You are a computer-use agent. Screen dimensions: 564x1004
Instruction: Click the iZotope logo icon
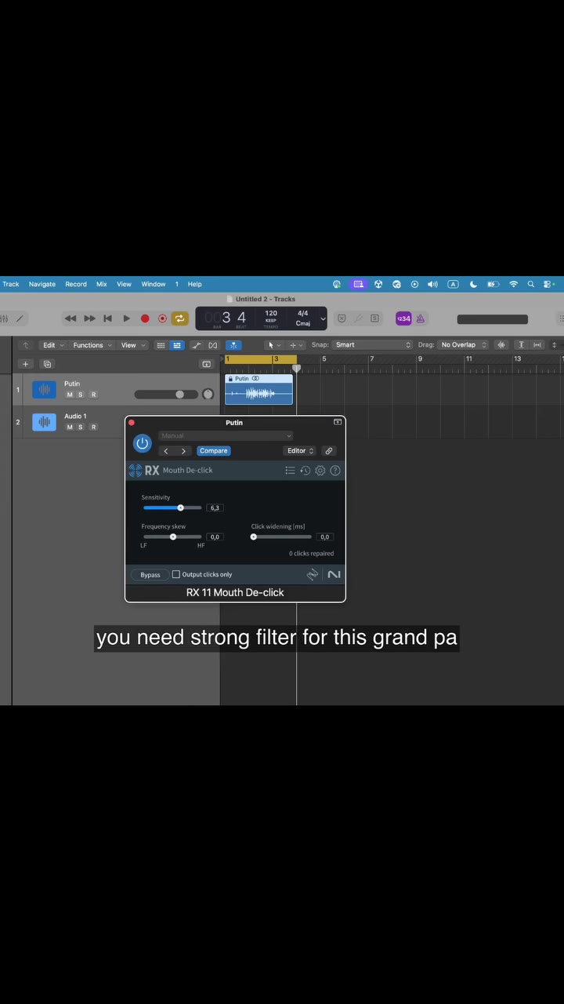point(313,575)
